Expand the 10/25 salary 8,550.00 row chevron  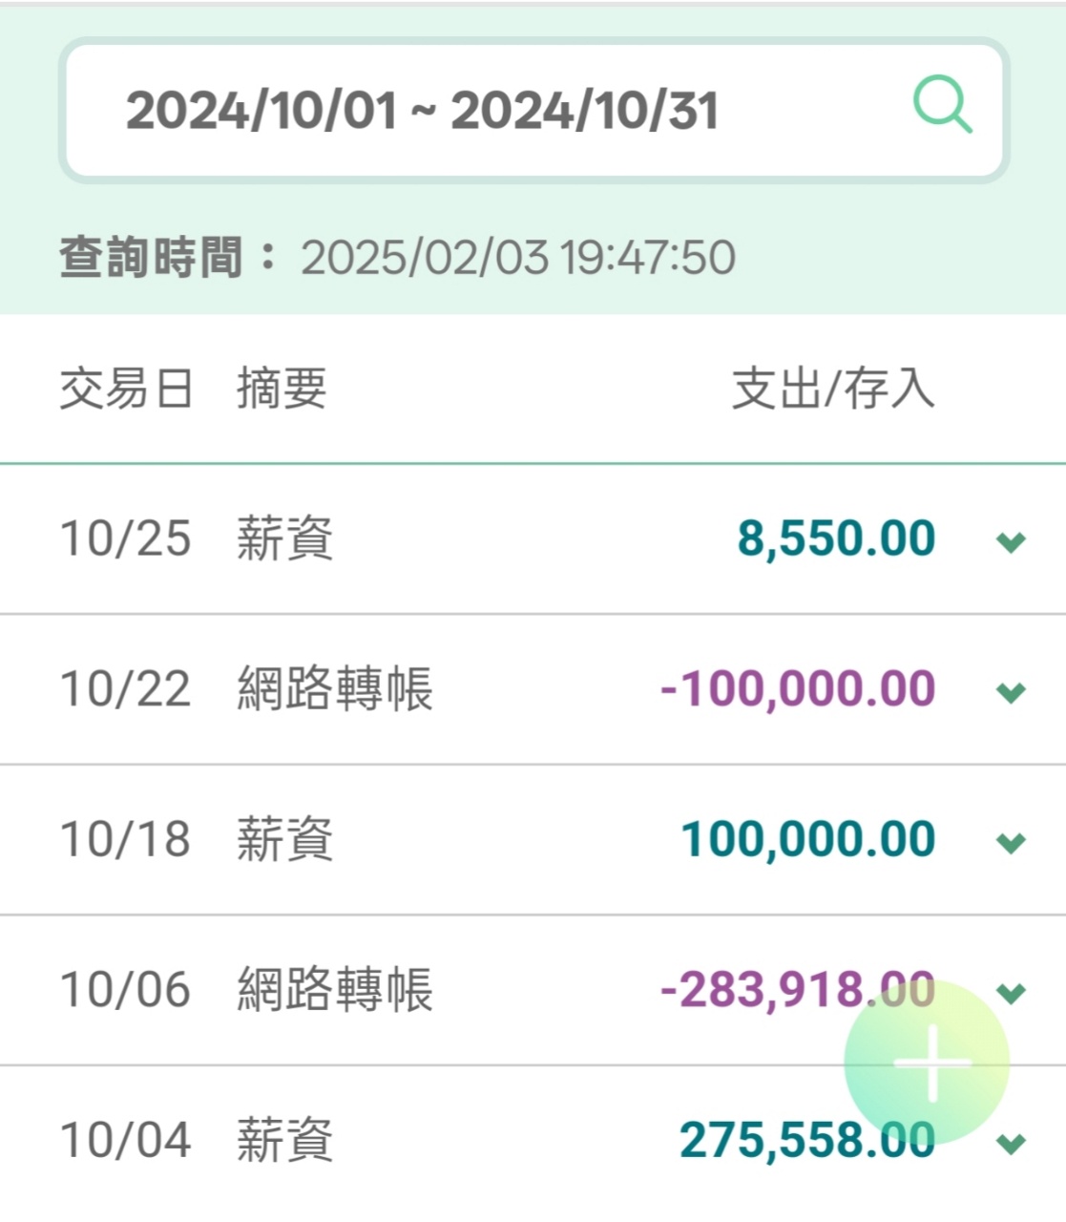1011,541
